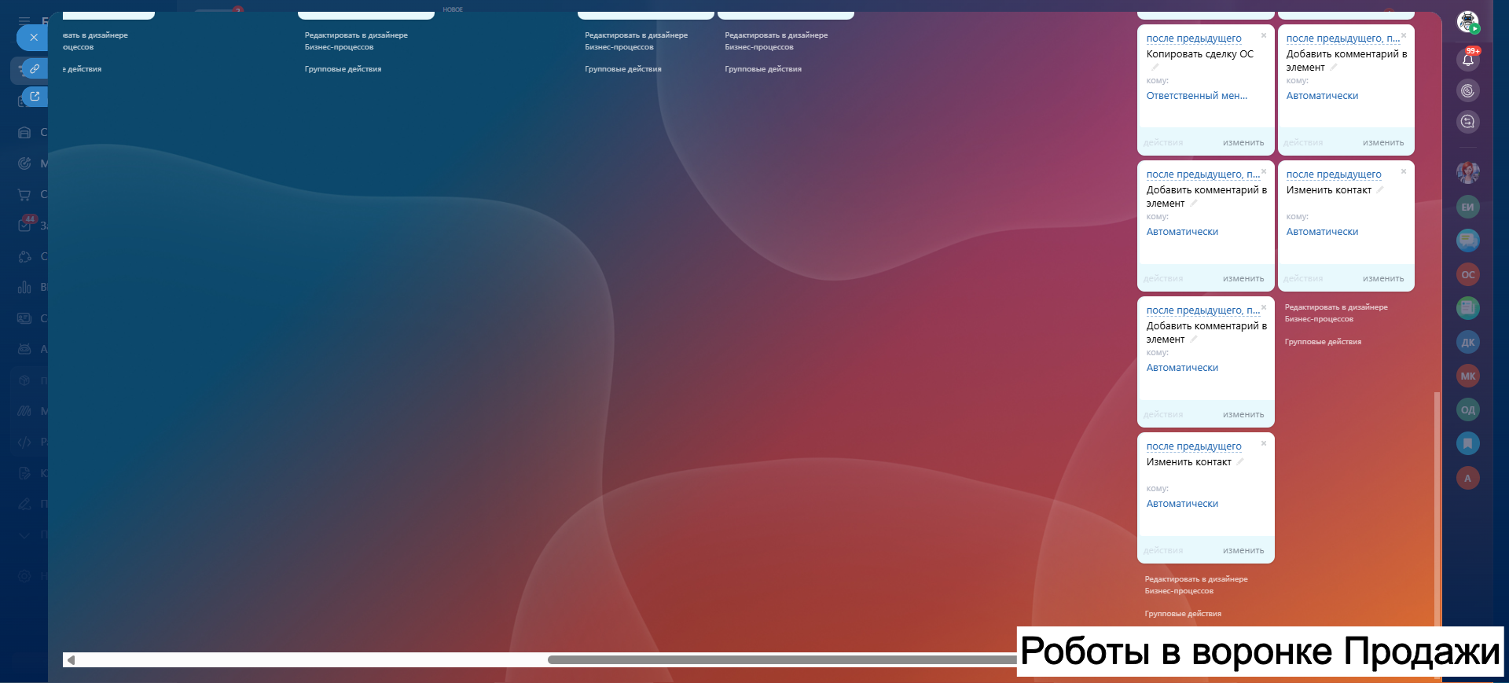Open the blue bookmark icon chat

(1467, 443)
